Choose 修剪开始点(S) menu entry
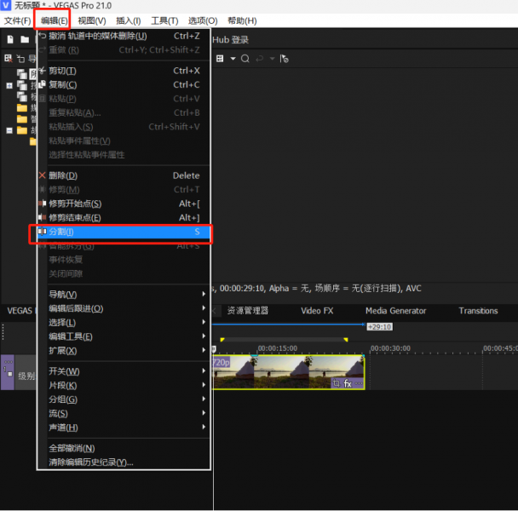Screen dimensions: 518x511 click(124, 204)
